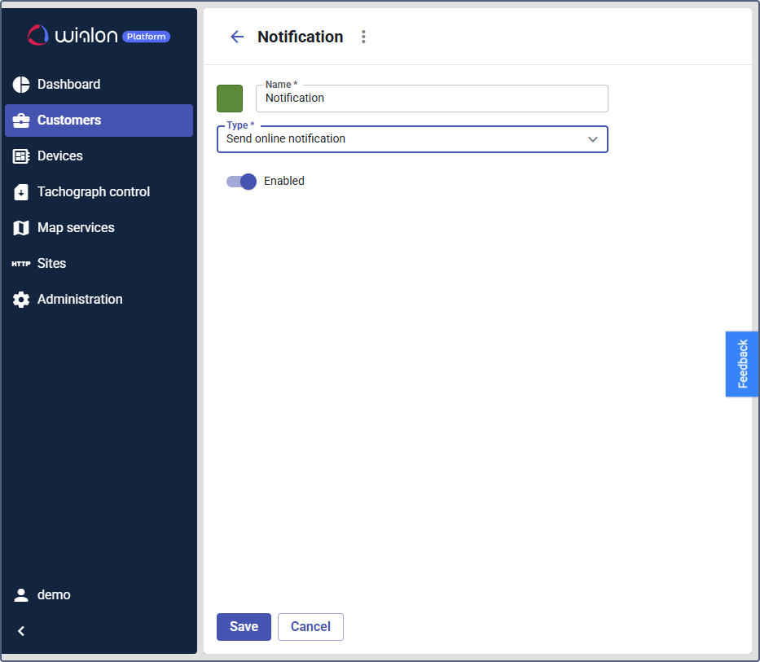Click the Devices icon in sidebar

[x=21, y=156]
